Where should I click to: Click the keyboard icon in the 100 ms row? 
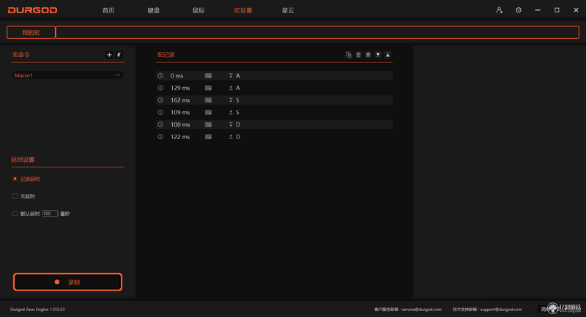pyautogui.click(x=208, y=124)
